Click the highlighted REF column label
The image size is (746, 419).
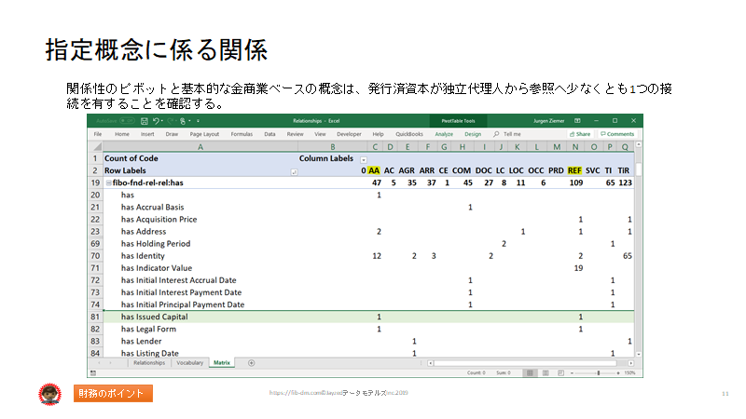pyautogui.click(x=574, y=170)
